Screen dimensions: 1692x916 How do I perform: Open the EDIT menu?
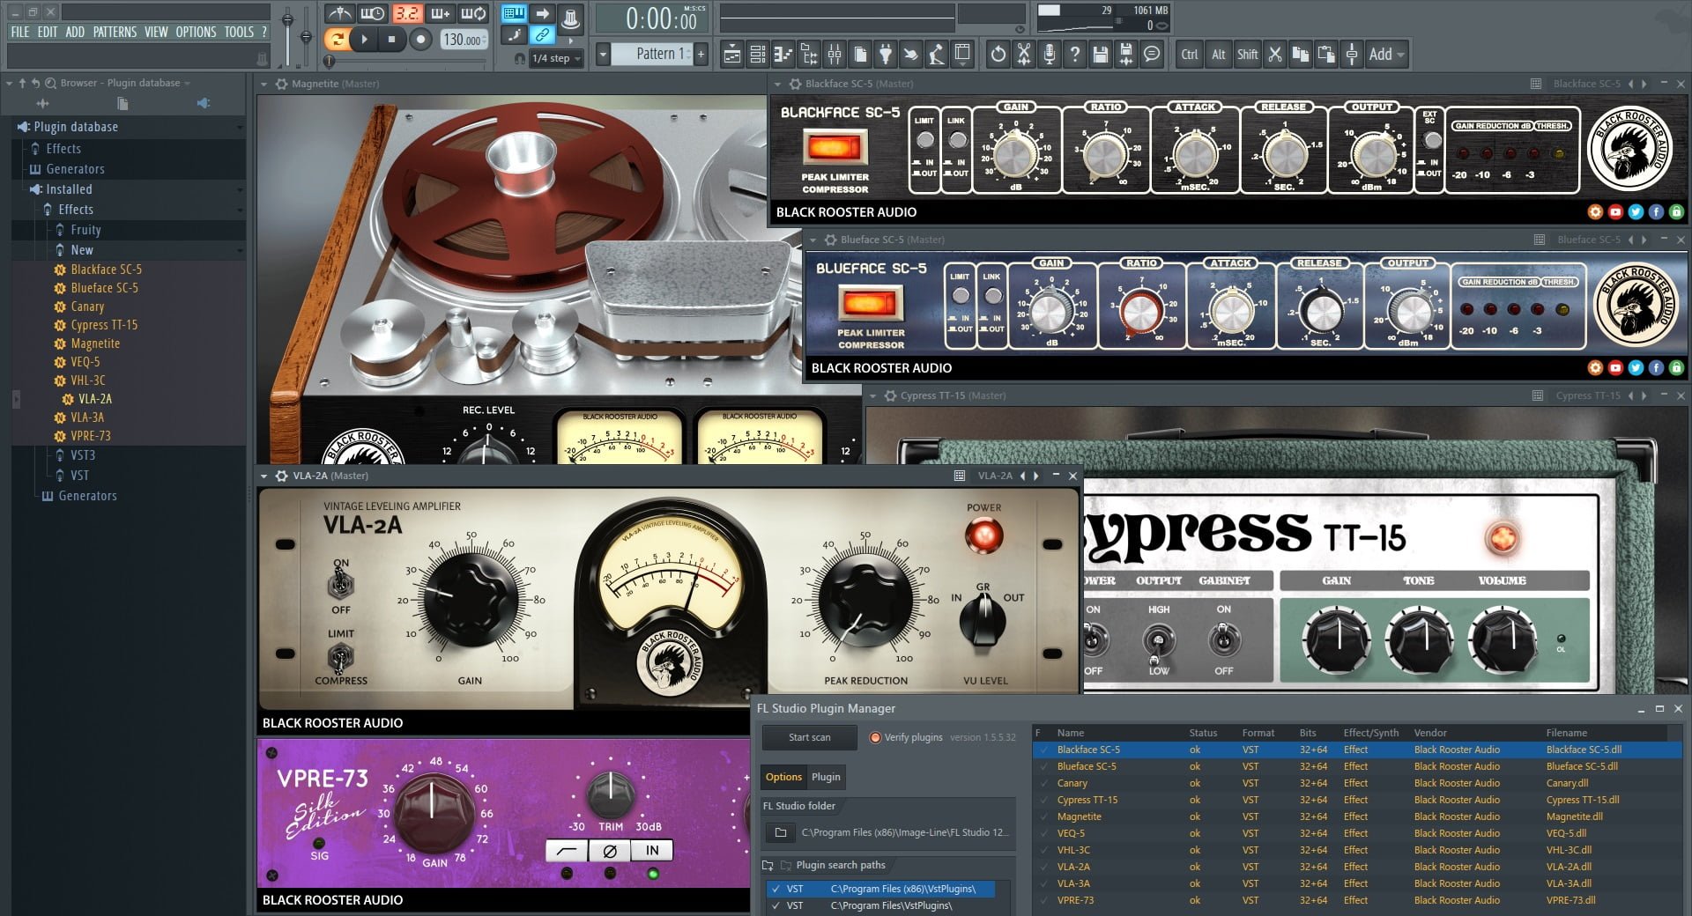48,32
